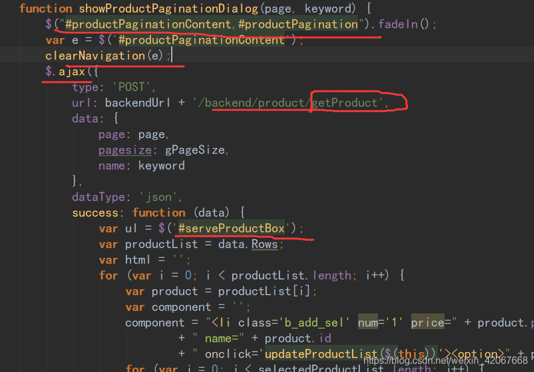Click the page: page line
Image resolution: width=534 pixels, height=372 pixels.
pyautogui.click(x=134, y=134)
